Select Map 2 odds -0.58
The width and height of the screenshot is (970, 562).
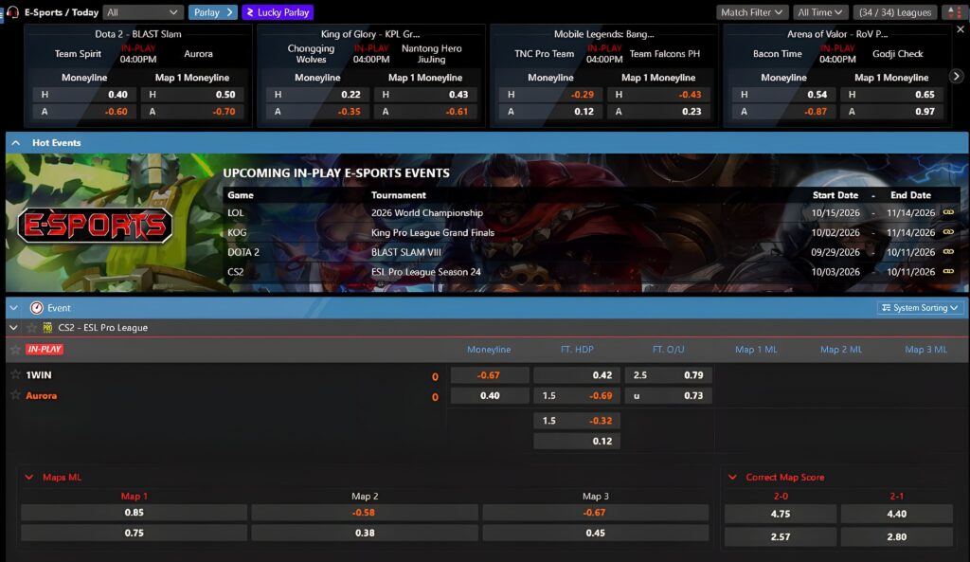click(365, 513)
